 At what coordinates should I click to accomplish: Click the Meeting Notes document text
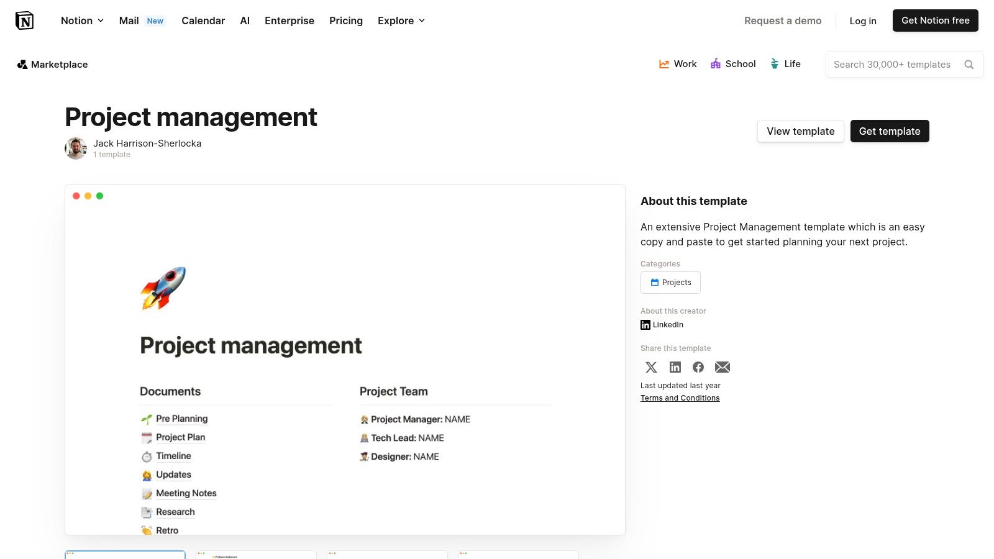coord(186,493)
